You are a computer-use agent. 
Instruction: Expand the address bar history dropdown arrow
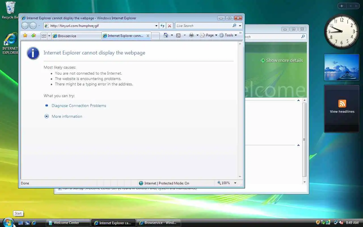156,26
